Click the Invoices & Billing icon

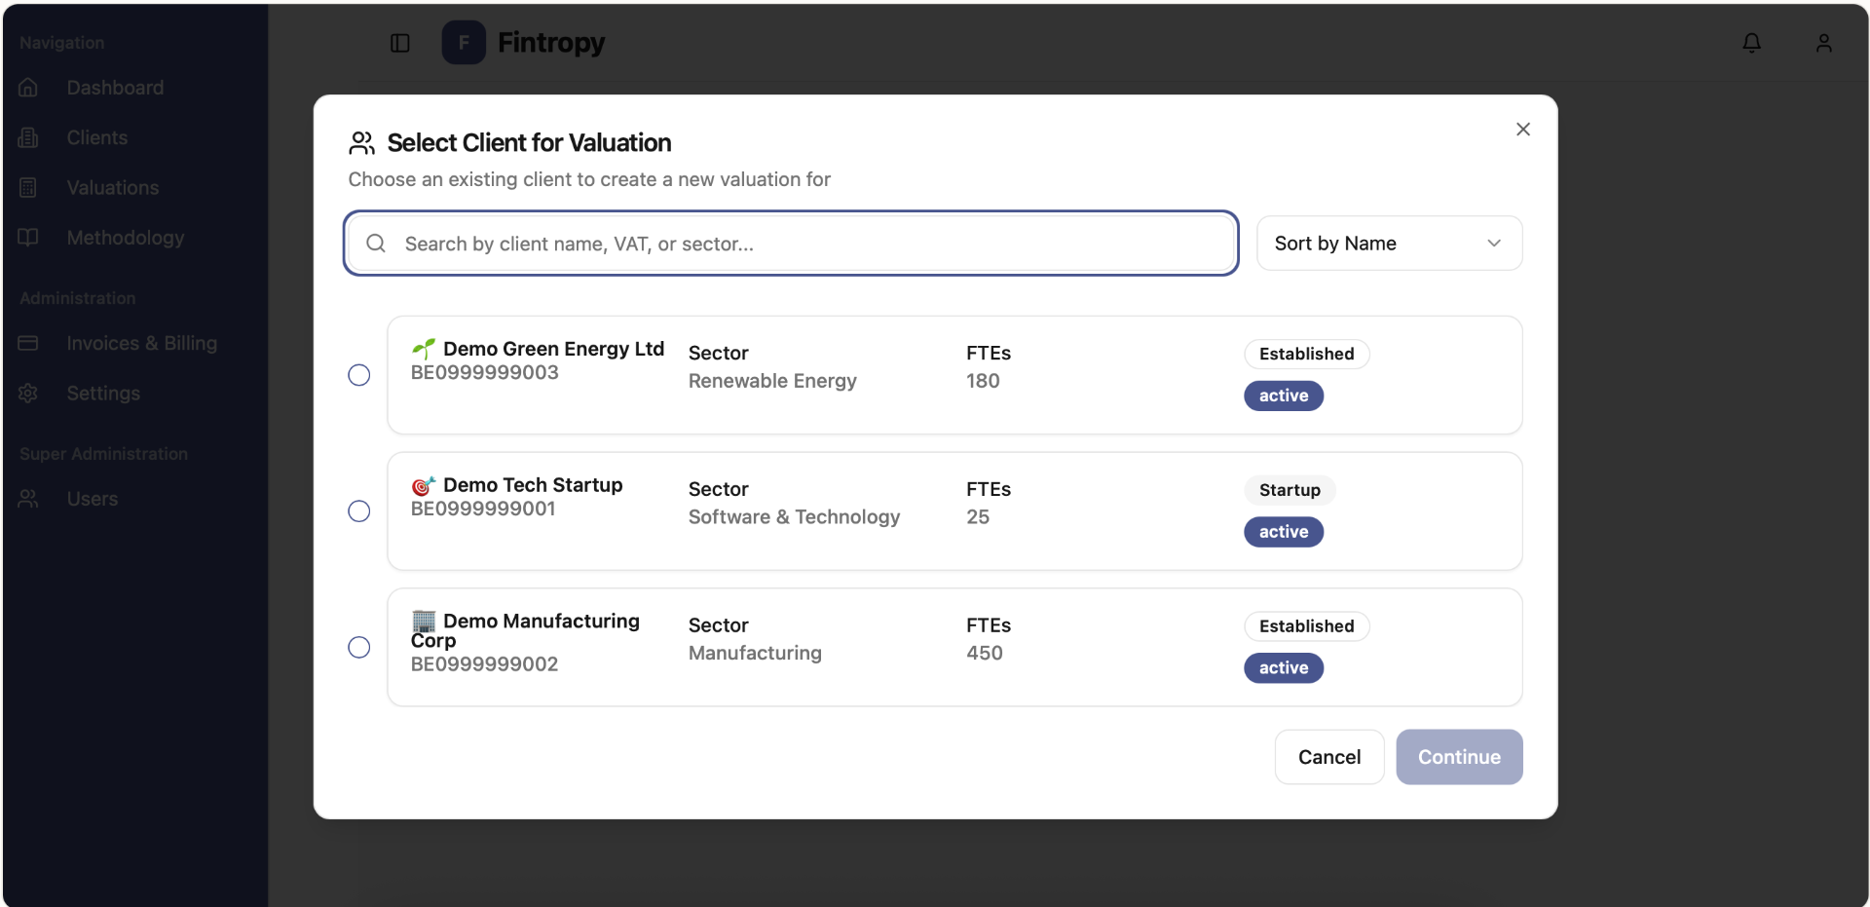28,343
